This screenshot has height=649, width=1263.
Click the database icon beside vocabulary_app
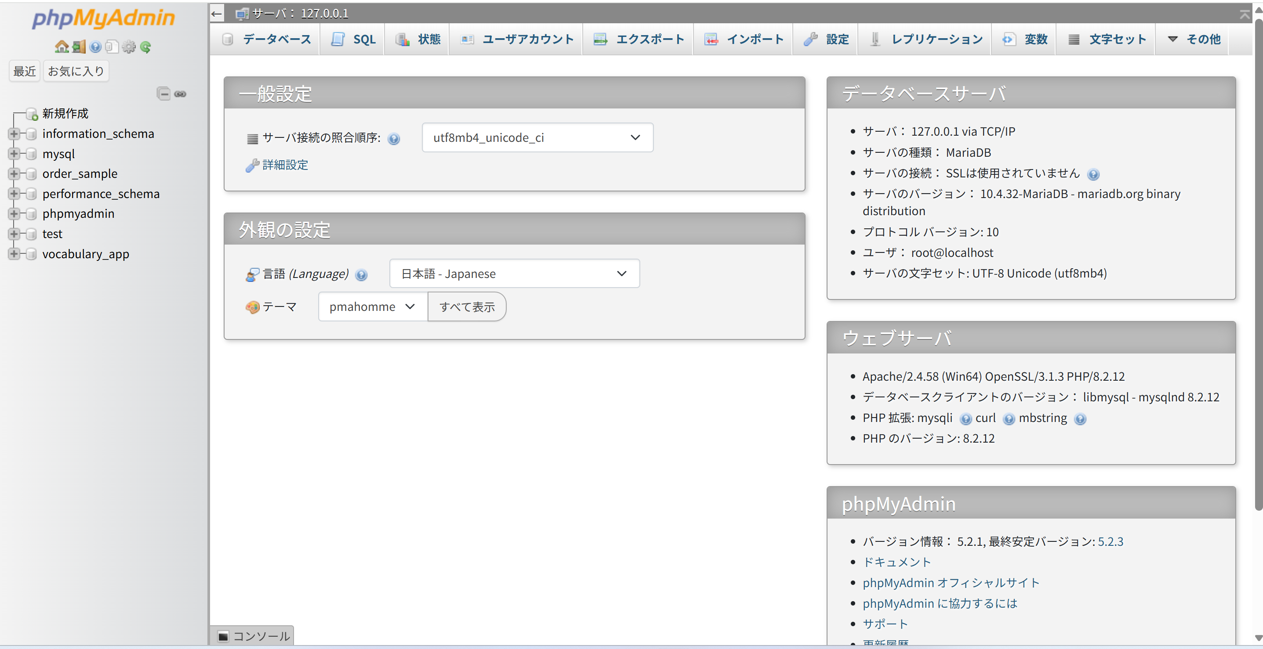coord(31,254)
